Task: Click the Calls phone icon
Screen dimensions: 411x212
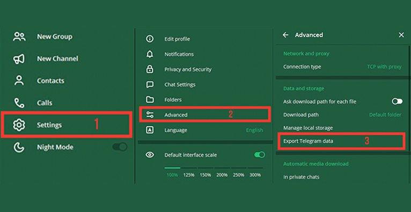Action: (19, 103)
